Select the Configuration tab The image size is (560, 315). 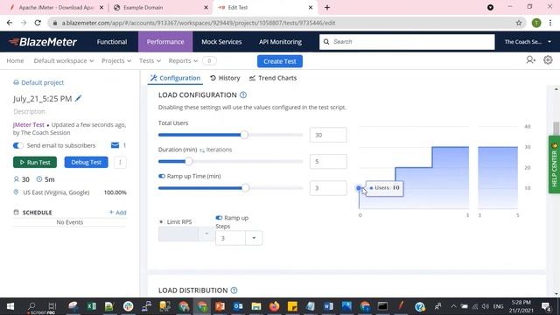(175, 78)
